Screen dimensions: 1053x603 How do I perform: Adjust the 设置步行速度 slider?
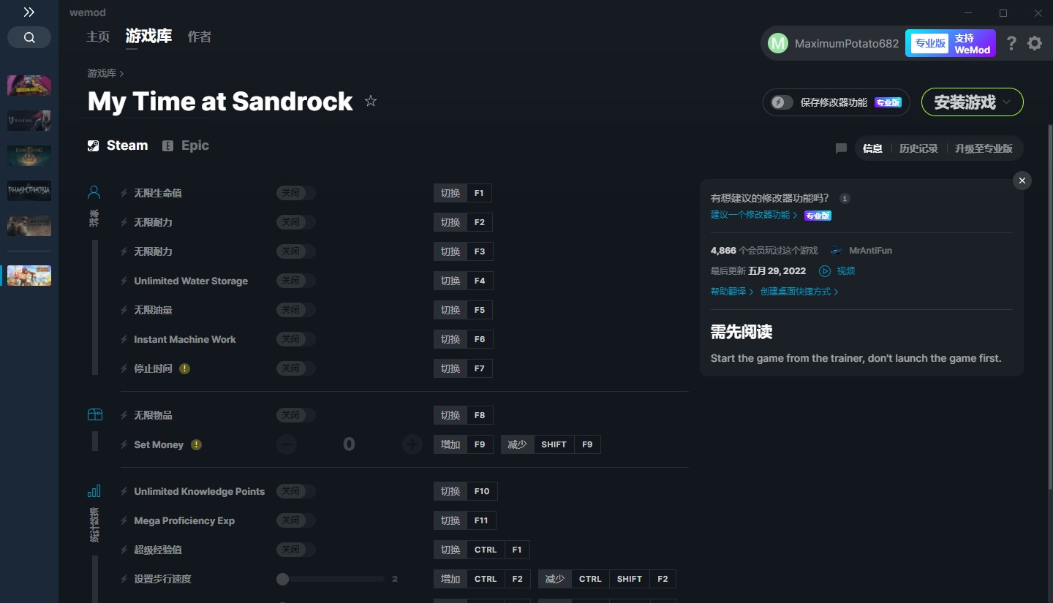click(x=331, y=579)
